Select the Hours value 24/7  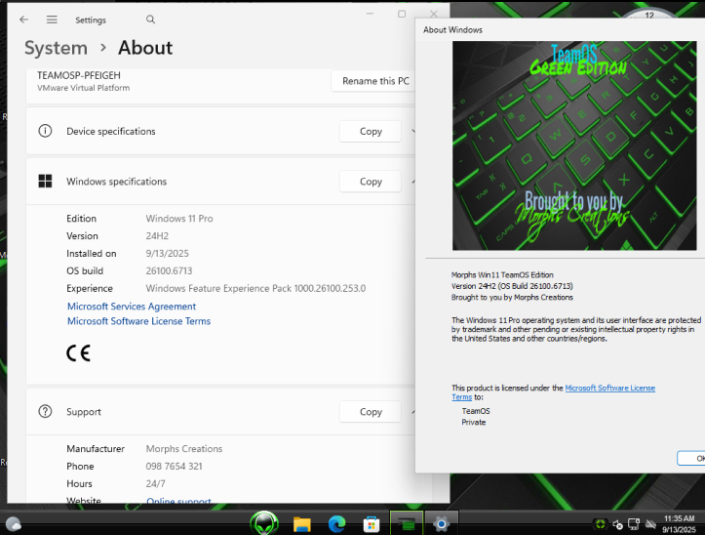[155, 483]
